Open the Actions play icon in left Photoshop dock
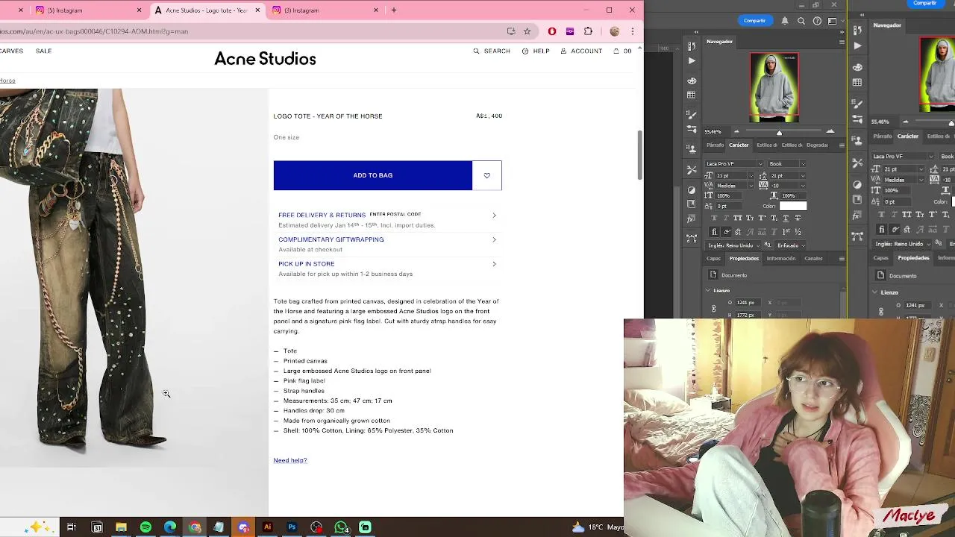This screenshot has width=955, height=537. tap(692, 60)
